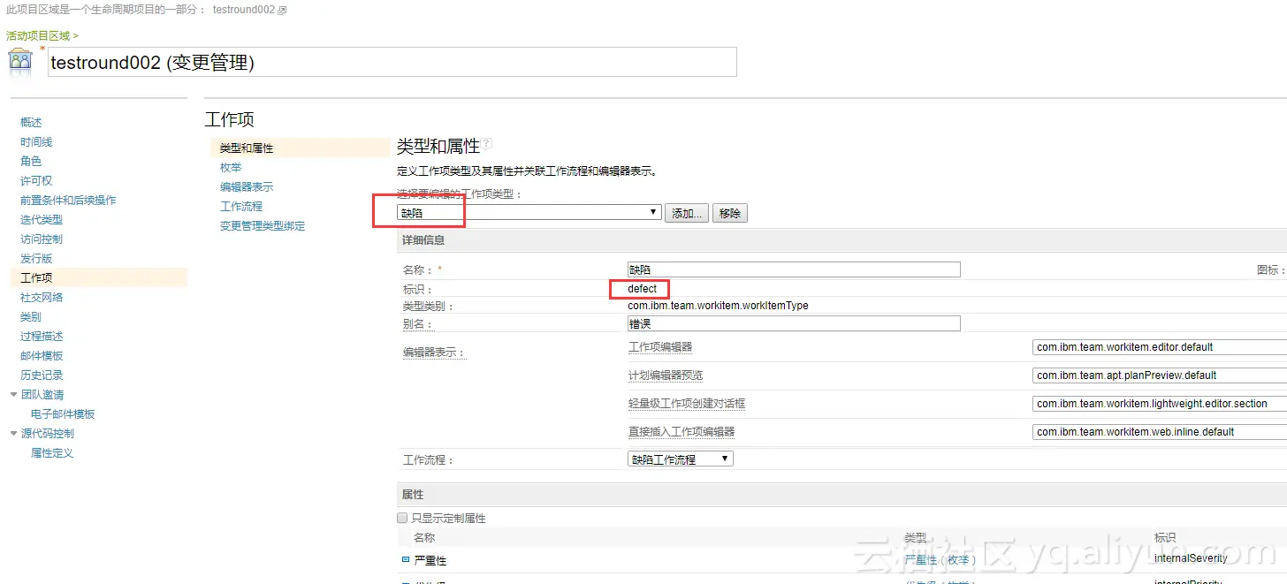Click field com.ibm.team.workitem.web.inline.default

[1160, 432]
